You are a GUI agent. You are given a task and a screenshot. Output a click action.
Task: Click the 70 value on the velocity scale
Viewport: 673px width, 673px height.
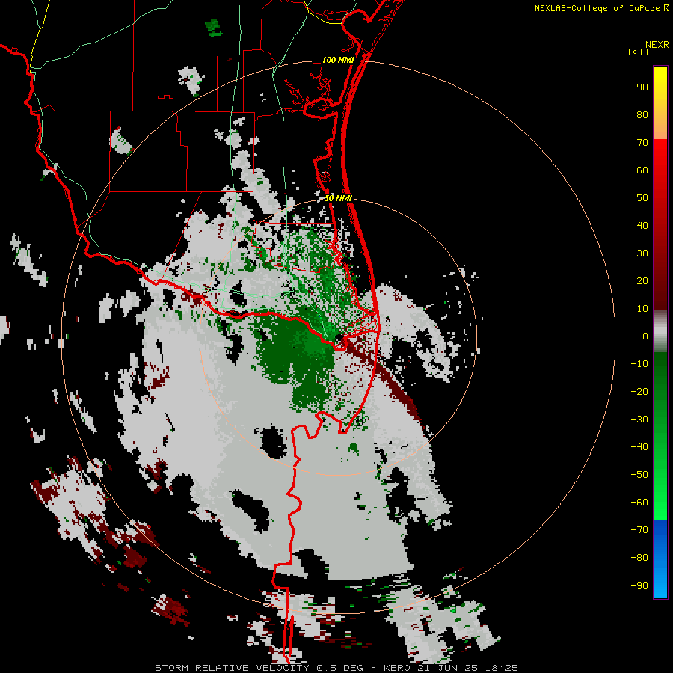click(642, 143)
